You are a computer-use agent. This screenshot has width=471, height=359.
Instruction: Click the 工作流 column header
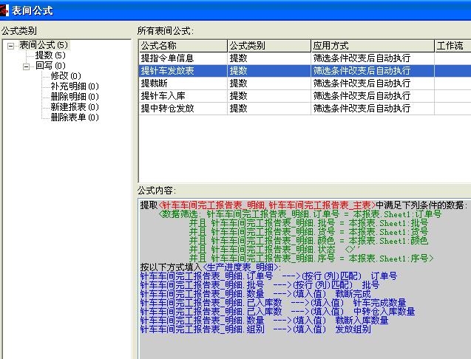pyautogui.click(x=451, y=46)
